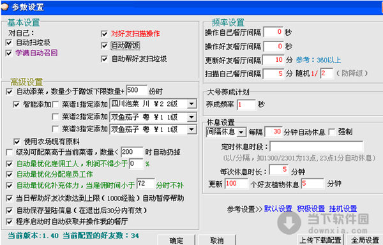Click the 参考：360以上 hint text
This screenshot has width=383, height=245.
319,60
